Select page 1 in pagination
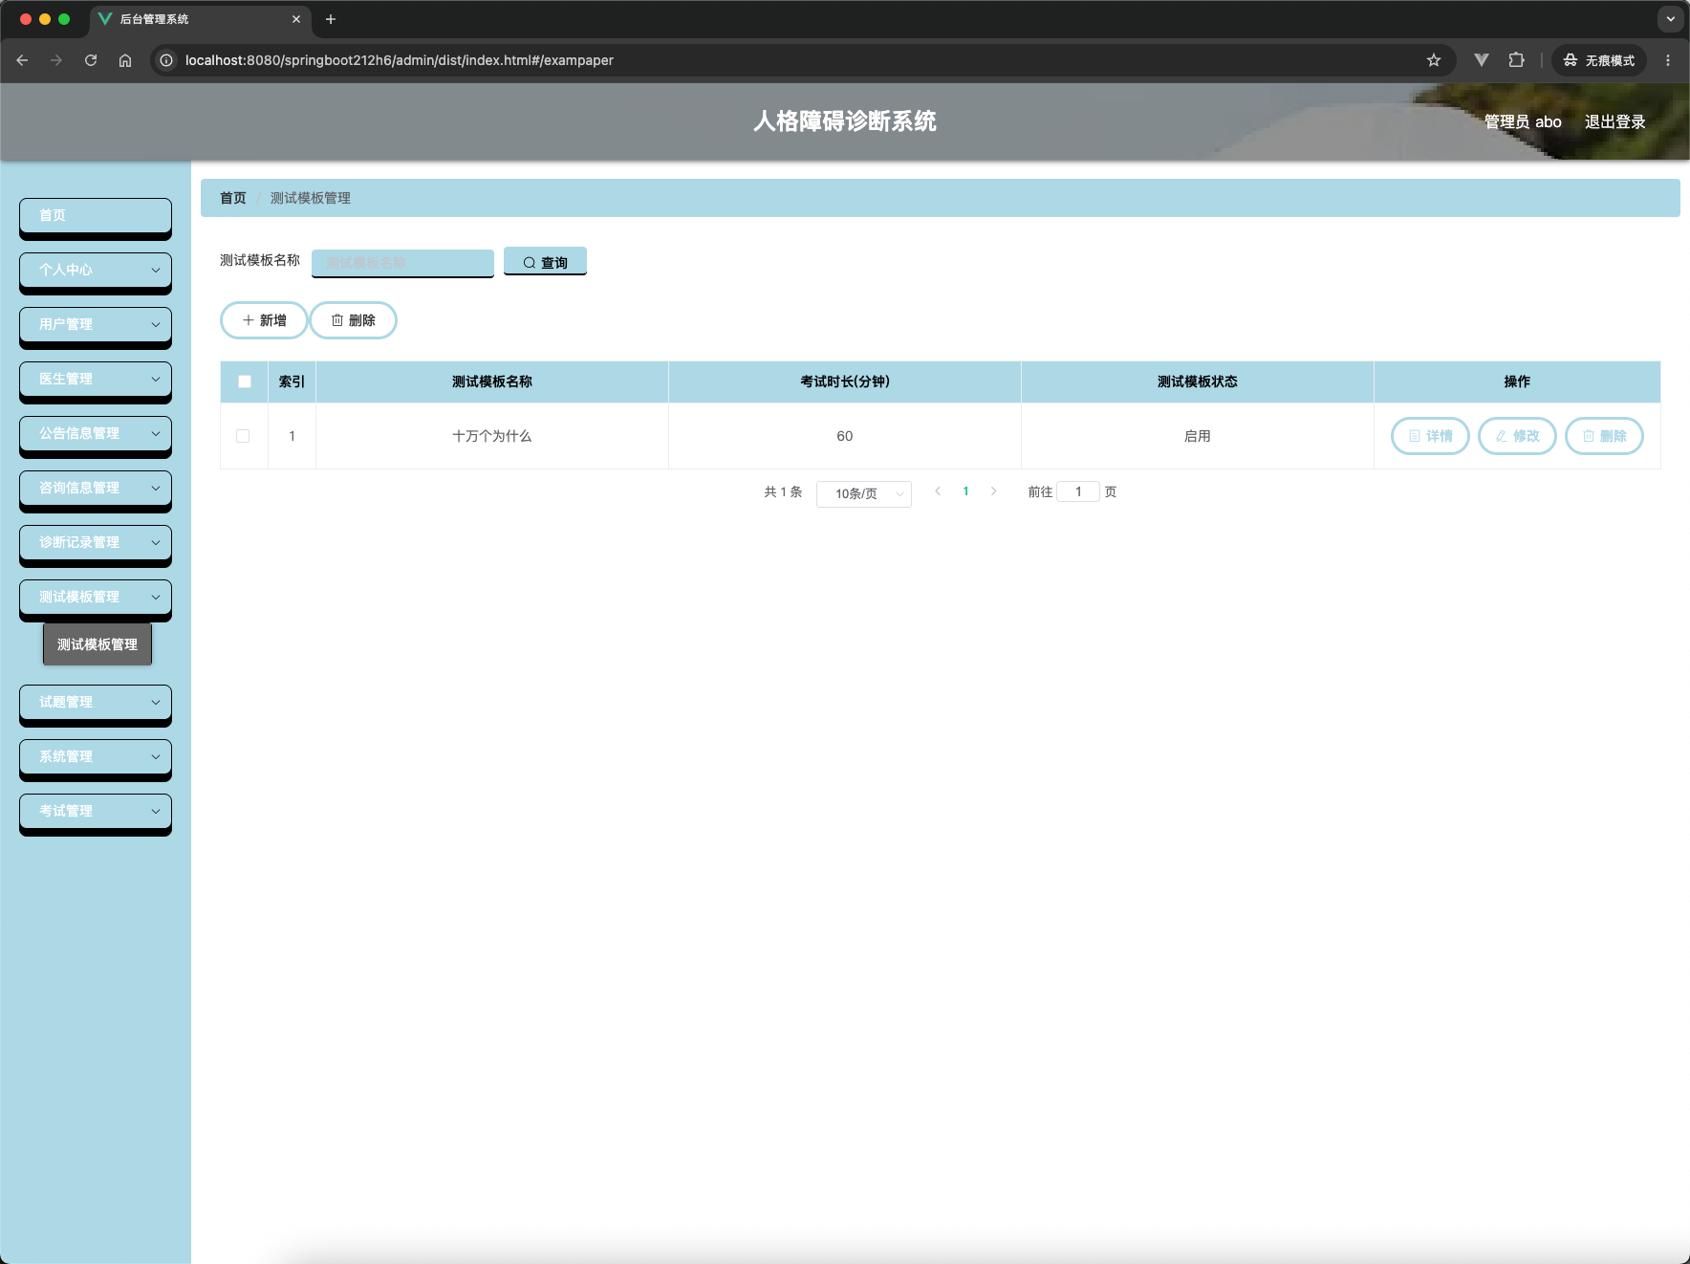 (965, 491)
